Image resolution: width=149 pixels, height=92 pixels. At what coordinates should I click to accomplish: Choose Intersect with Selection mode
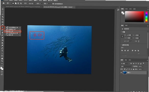pos(21,4)
